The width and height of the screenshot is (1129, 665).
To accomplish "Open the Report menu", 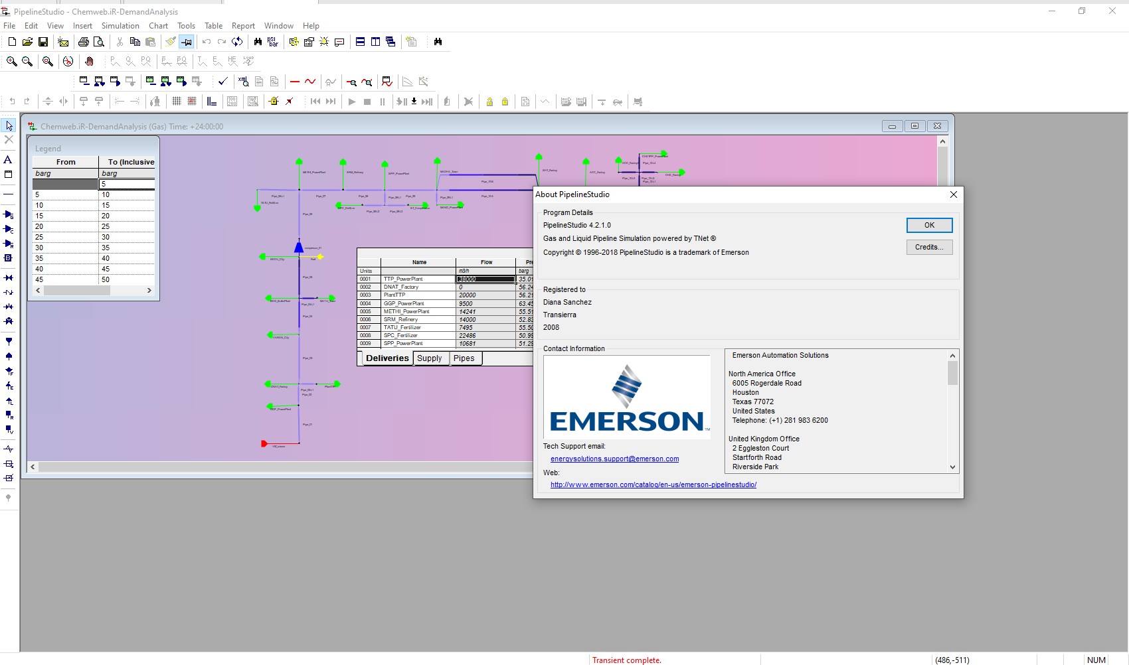I will (243, 26).
